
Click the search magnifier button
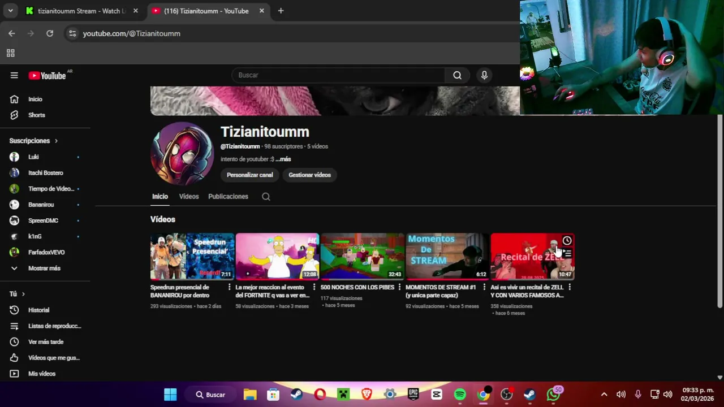coord(457,75)
